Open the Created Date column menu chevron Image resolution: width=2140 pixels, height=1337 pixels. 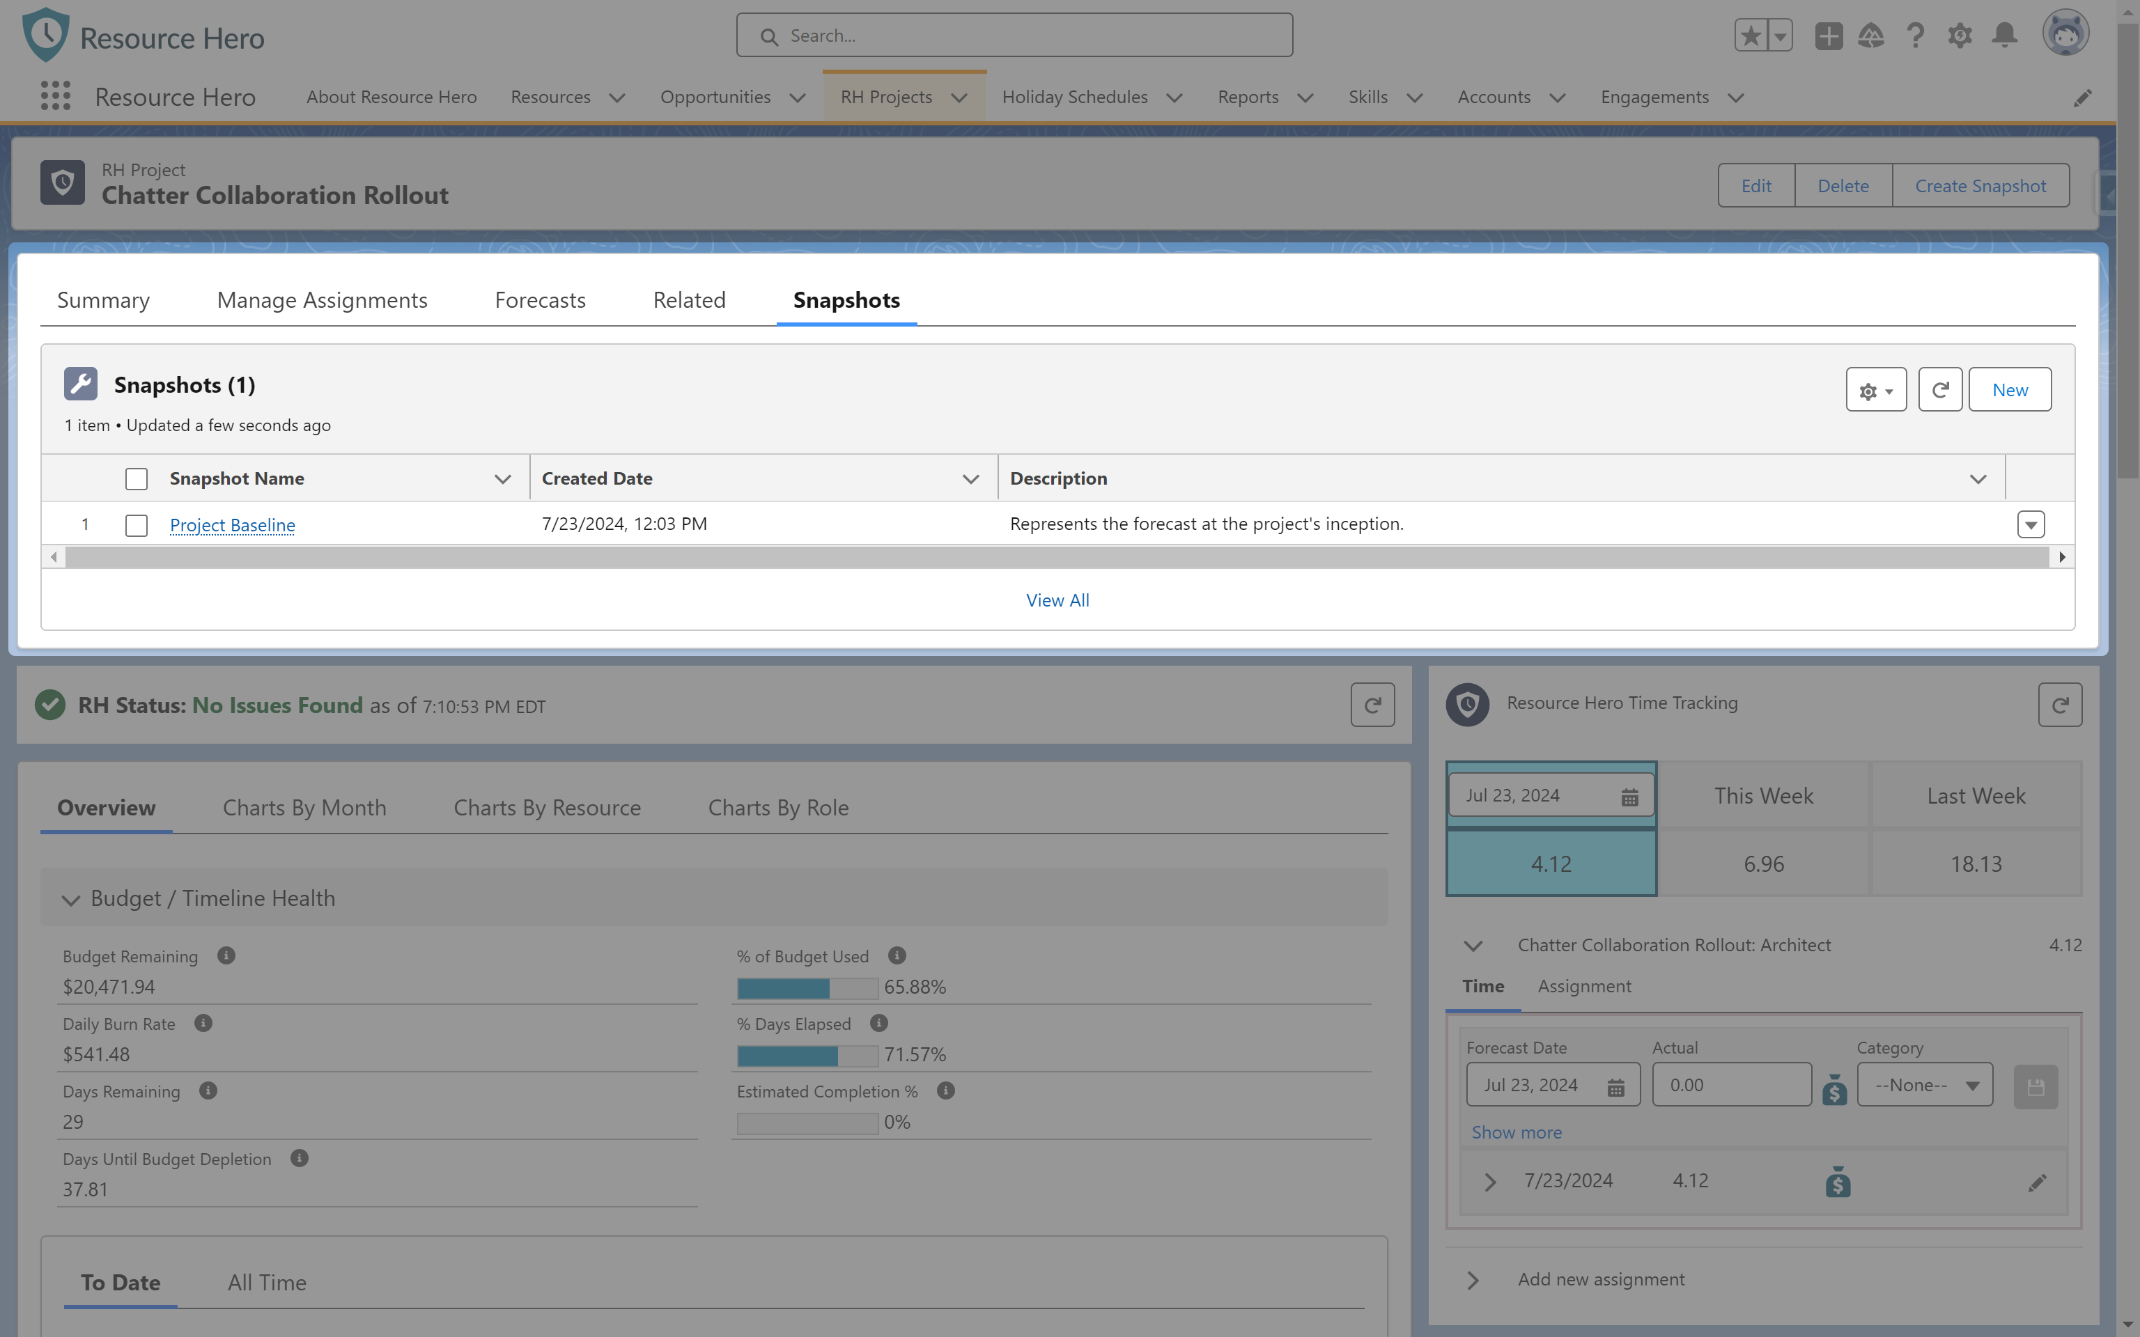click(x=971, y=478)
